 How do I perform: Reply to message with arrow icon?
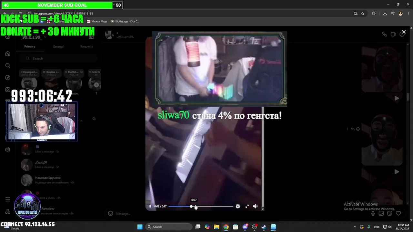pos(353,129)
